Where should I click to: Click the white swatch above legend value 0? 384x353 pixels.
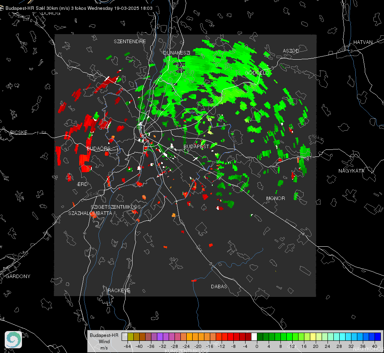coord(254,337)
